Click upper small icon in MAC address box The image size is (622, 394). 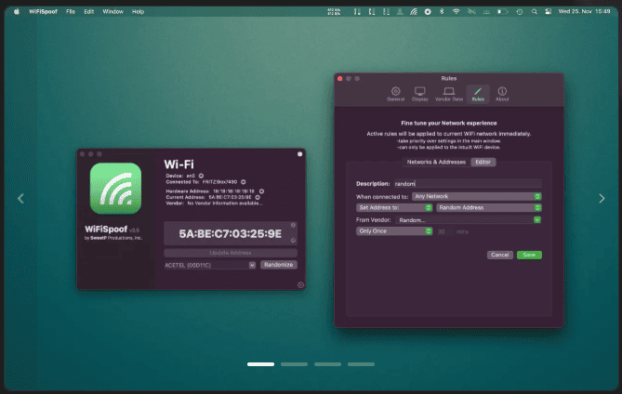[x=293, y=225]
